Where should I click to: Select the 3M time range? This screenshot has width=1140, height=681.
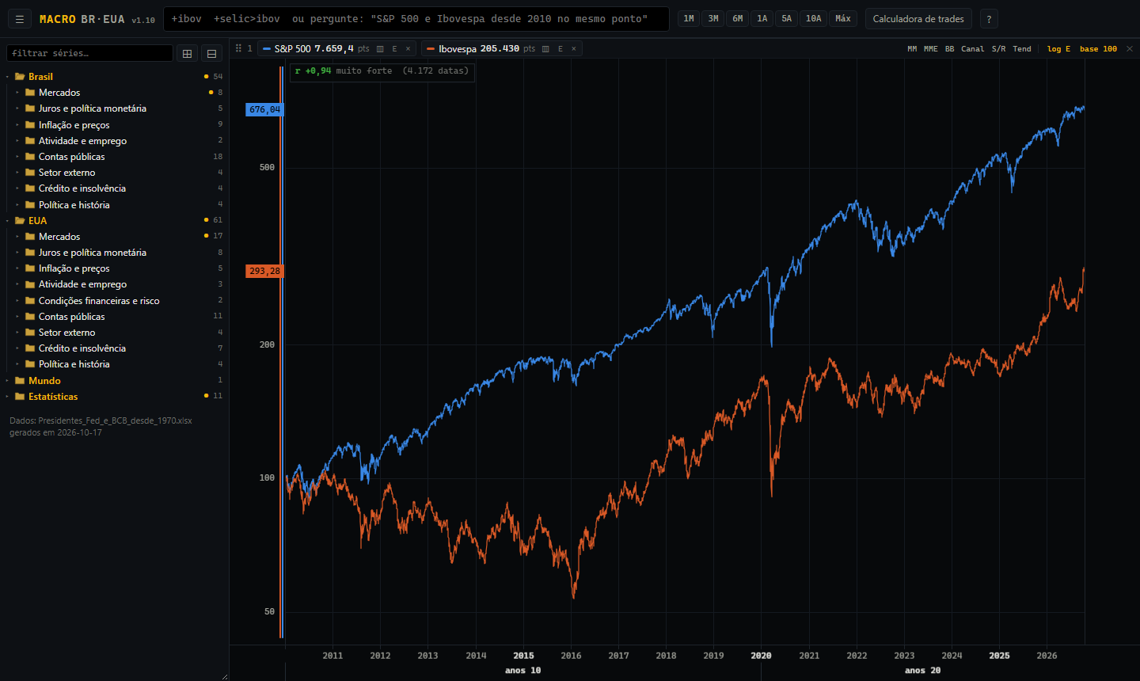(713, 18)
